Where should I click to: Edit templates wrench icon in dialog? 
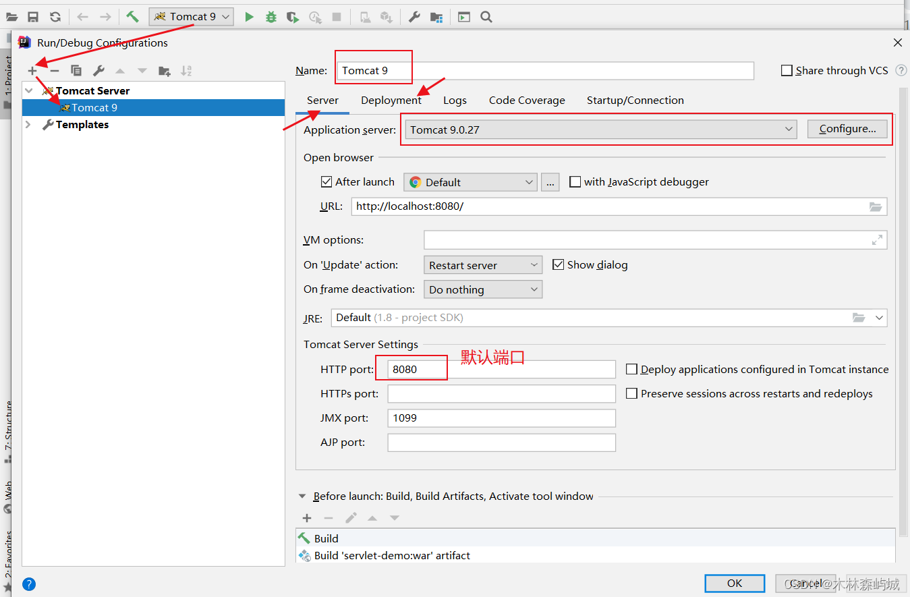click(x=98, y=70)
